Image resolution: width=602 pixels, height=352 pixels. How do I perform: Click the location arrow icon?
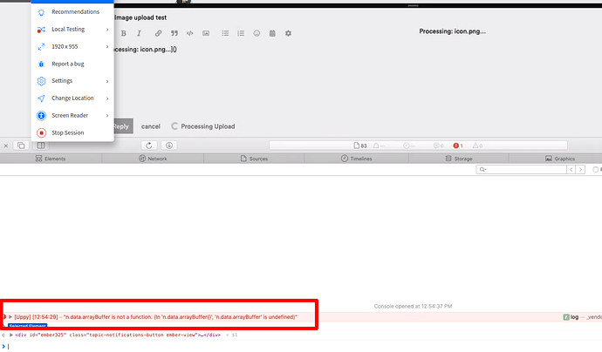tap(41, 98)
